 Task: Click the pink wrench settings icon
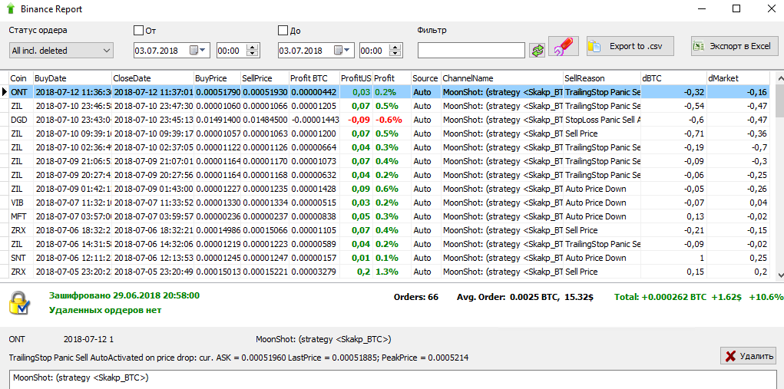[564, 47]
